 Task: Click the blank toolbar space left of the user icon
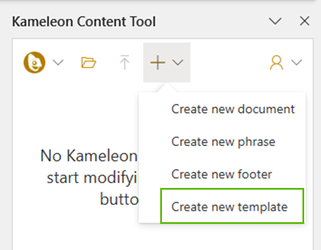(229, 63)
